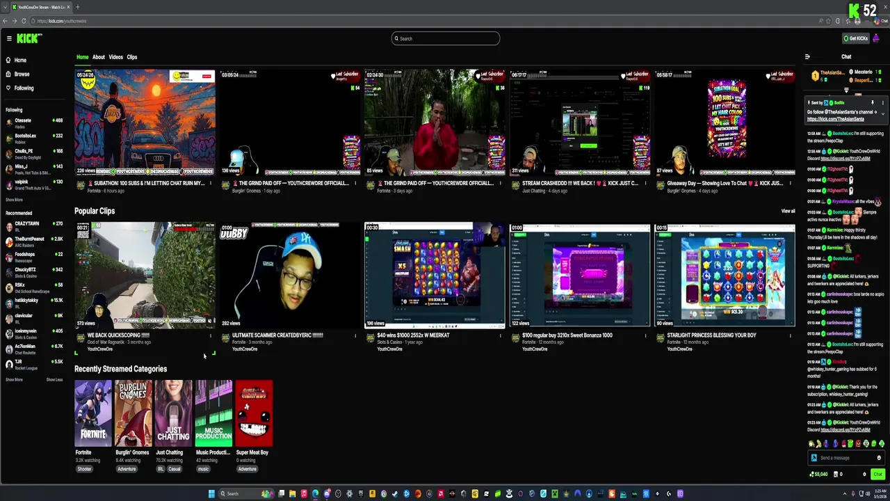
Task: Play the STARLIGHT PRINCESS BLESSING clip
Action: [725, 275]
